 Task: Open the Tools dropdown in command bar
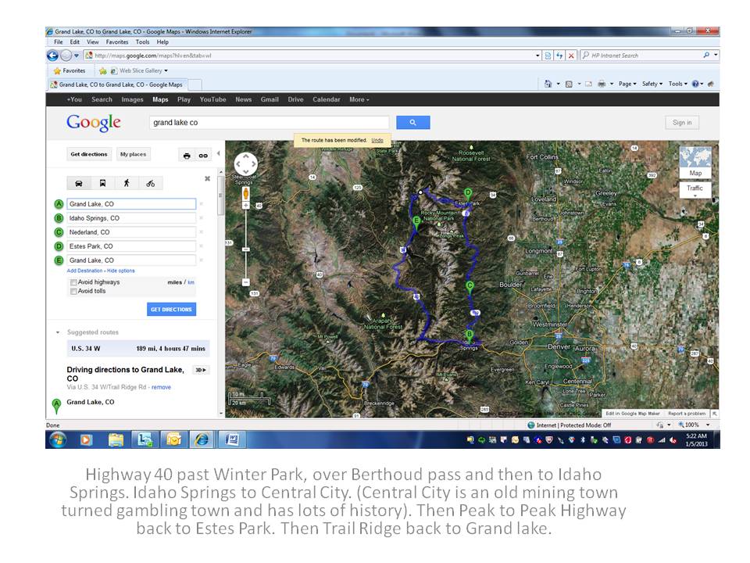click(678, 84)
